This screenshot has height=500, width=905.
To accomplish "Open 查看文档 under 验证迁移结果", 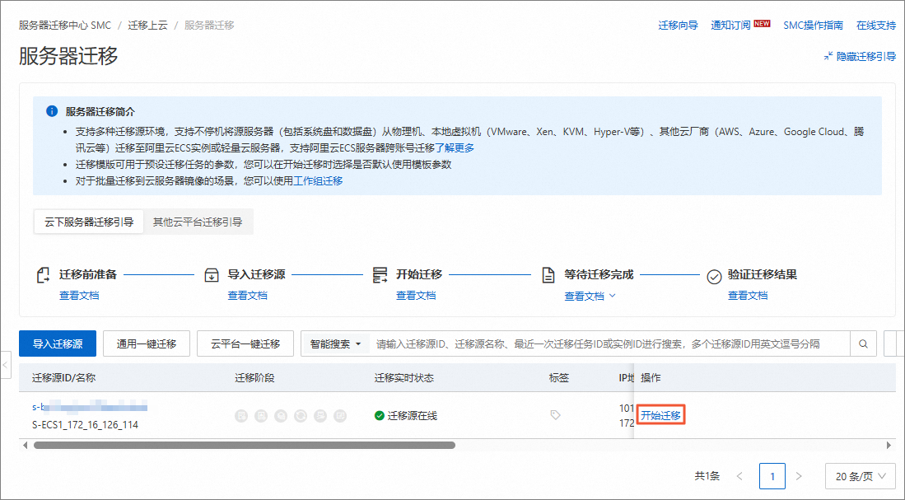I will coord(748,296).
